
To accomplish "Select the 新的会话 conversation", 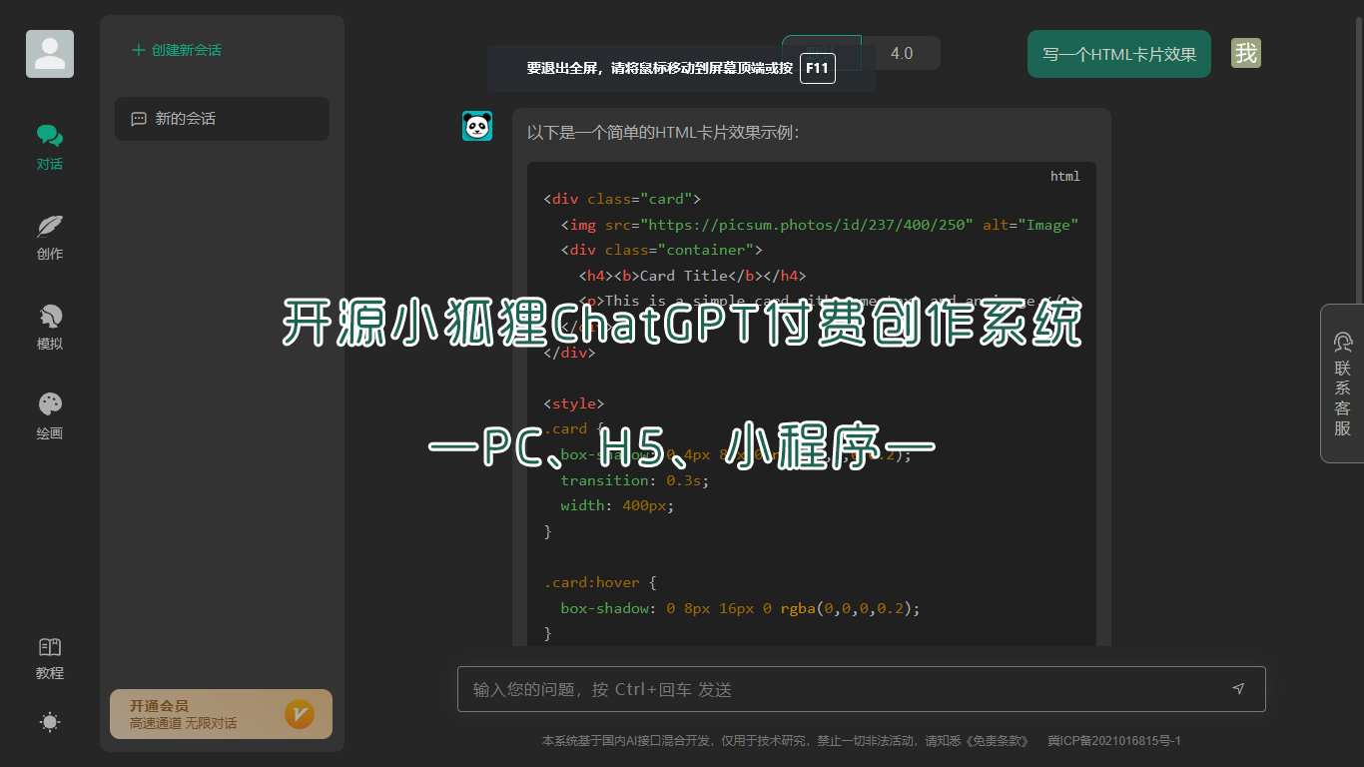I will 222,119.
